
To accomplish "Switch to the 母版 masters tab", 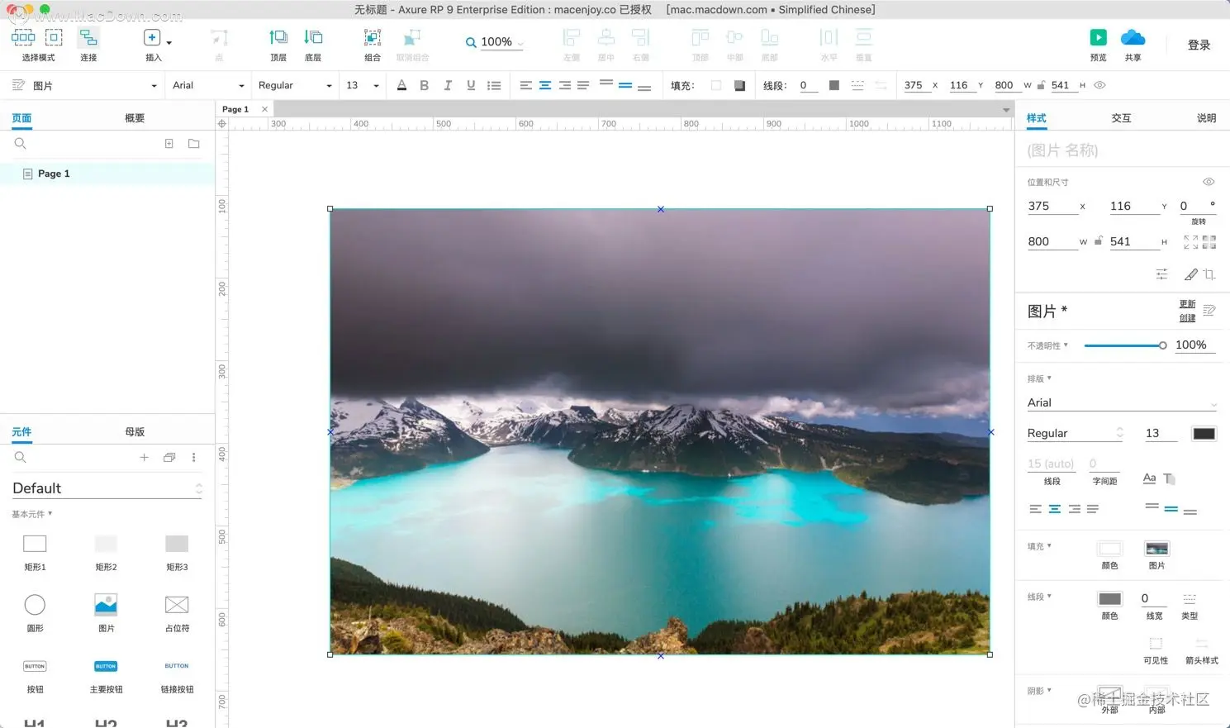I will point(135,432).
